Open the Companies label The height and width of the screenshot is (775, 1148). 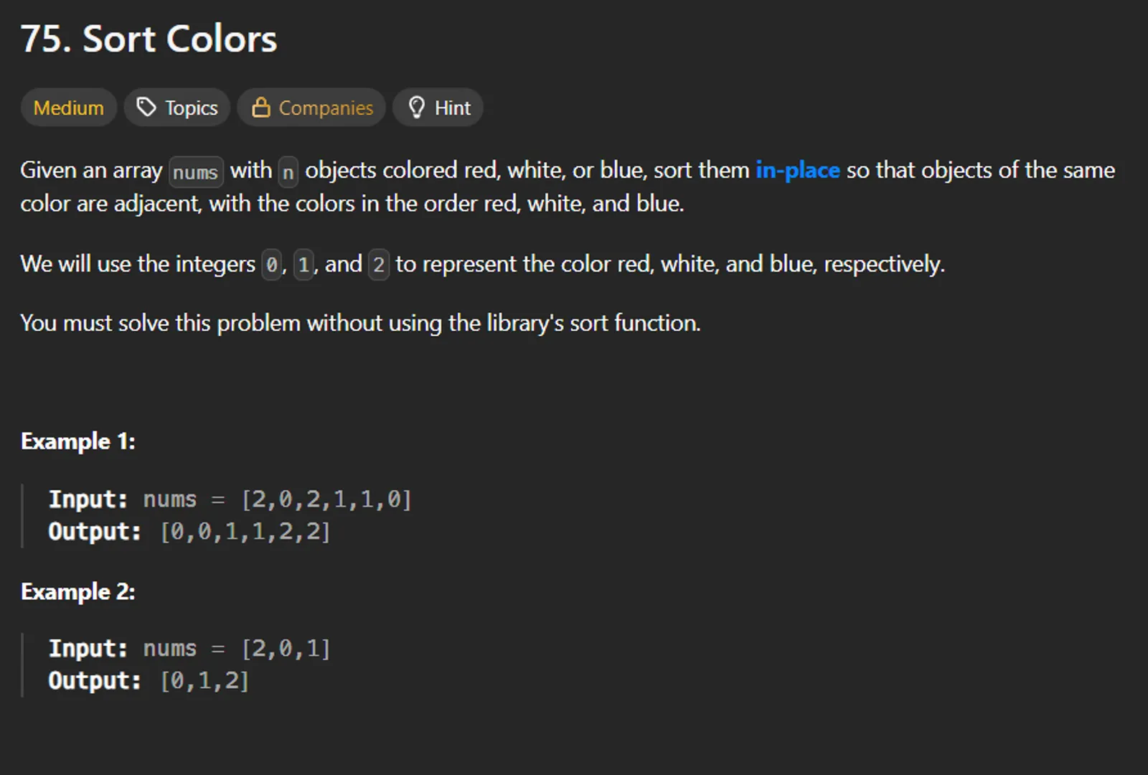coord(326,108)
